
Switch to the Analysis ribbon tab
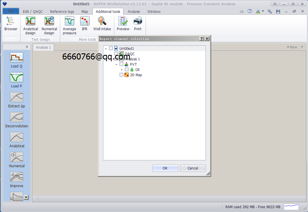pyautogui.click(x=134, y=11)
